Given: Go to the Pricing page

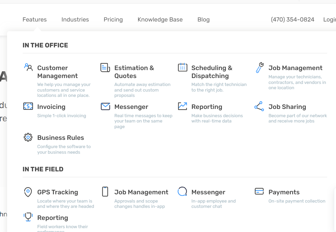Looking at the screenshot, I should tap(113, 20).
